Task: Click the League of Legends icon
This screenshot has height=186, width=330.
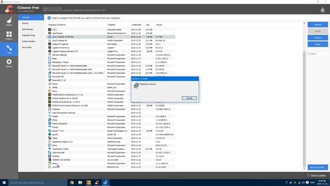Action: click(49, 44)
